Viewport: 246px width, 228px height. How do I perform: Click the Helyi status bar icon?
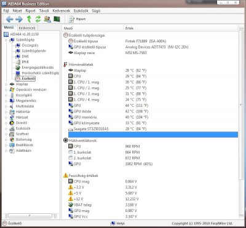pyautogui.click(x=113, y=223)
